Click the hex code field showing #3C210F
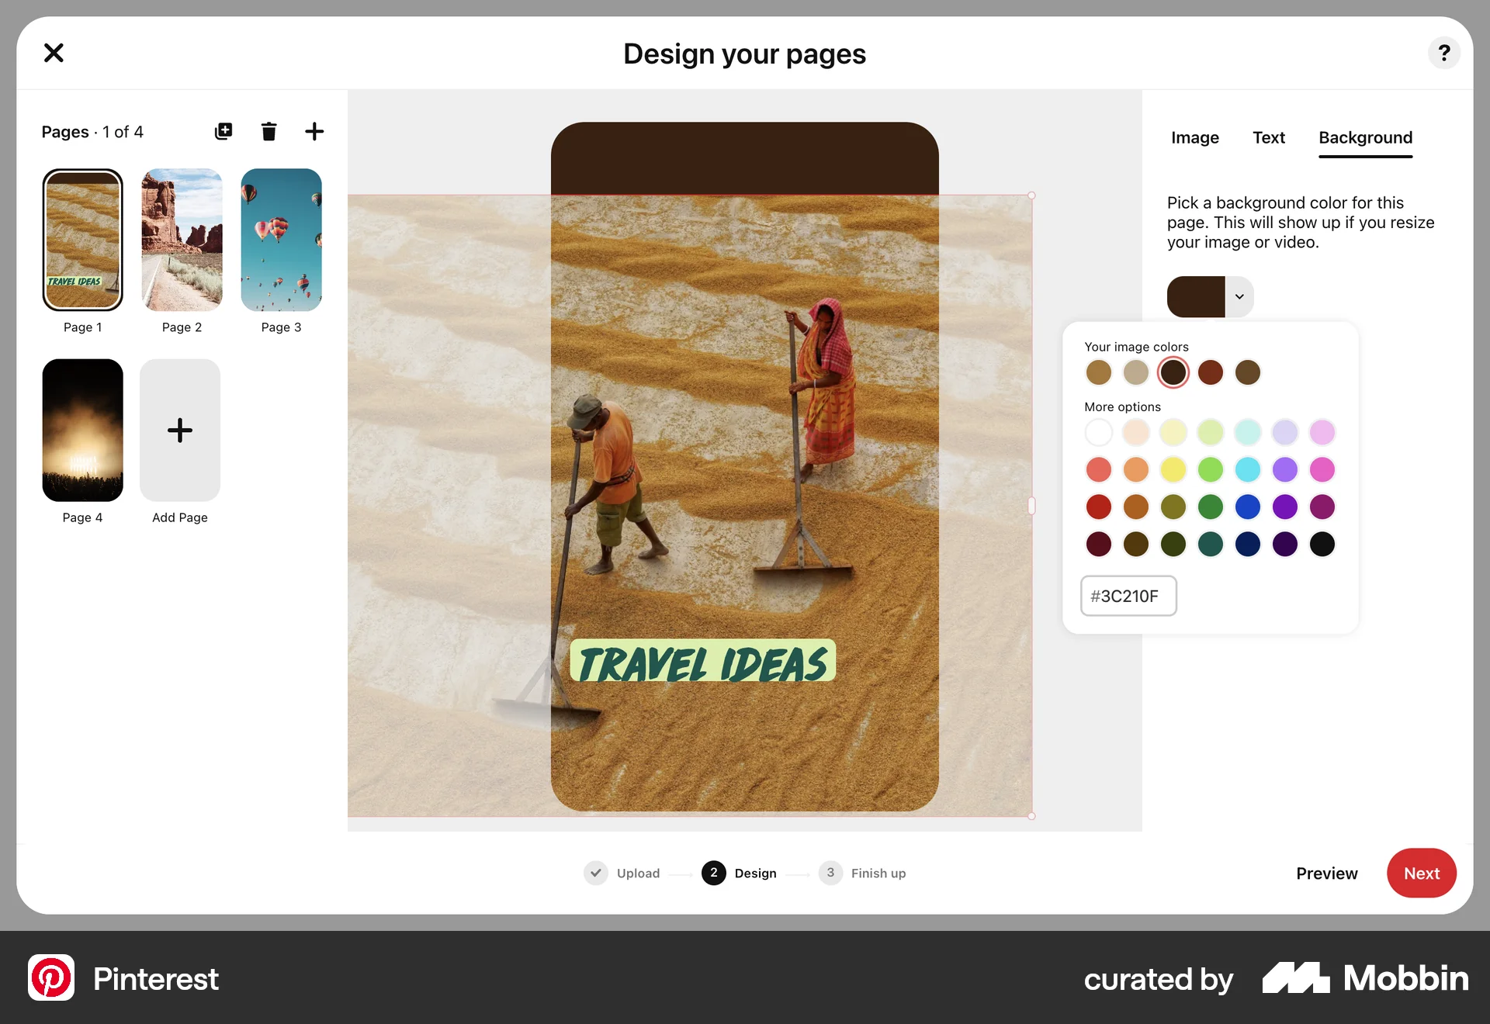Viewport: 1490px width, 1024px height. pos(1128,596)
